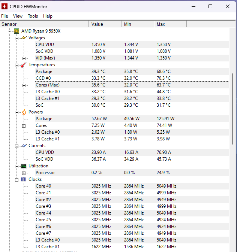Select the L3 Cache #1 clock row
Viewport: 237px width, 252px height.
coord(132,247)
